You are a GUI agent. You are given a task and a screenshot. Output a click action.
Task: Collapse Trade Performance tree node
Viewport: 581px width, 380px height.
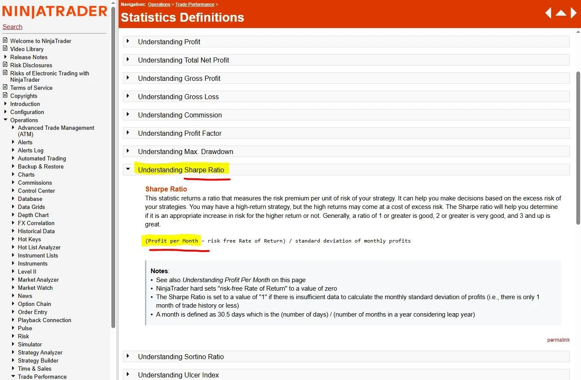click(13, 376)
